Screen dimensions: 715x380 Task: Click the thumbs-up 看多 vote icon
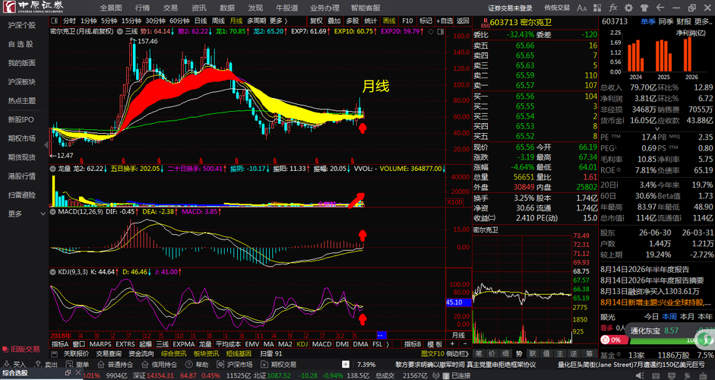click(606, 340)
